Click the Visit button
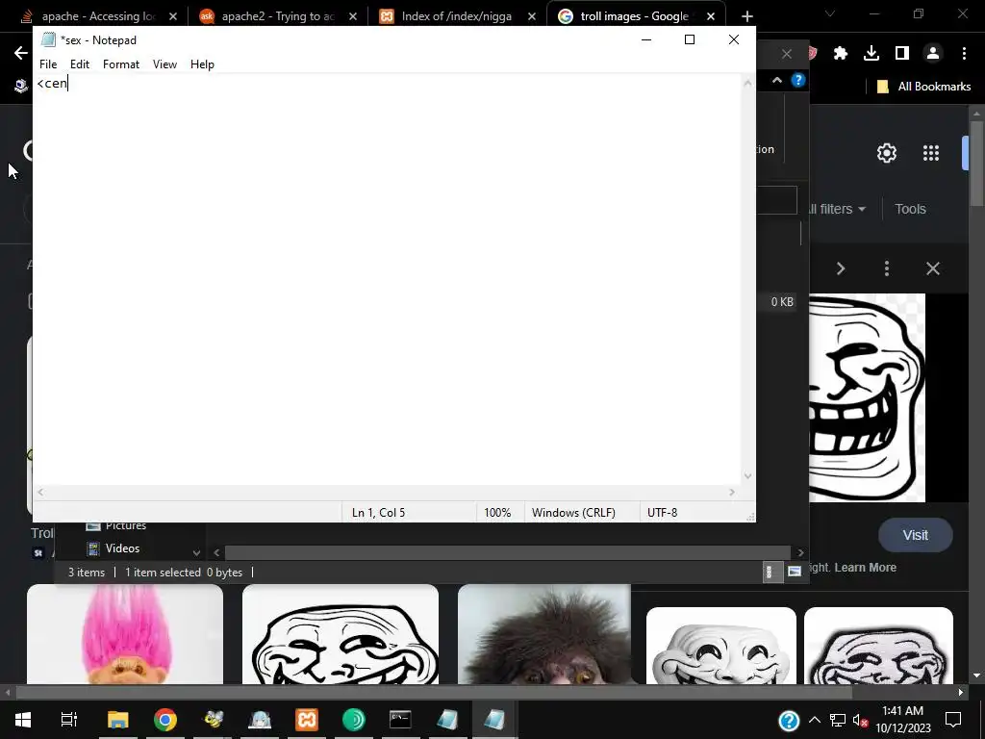This screenshot has width=985, height=739. click(916, 535)
